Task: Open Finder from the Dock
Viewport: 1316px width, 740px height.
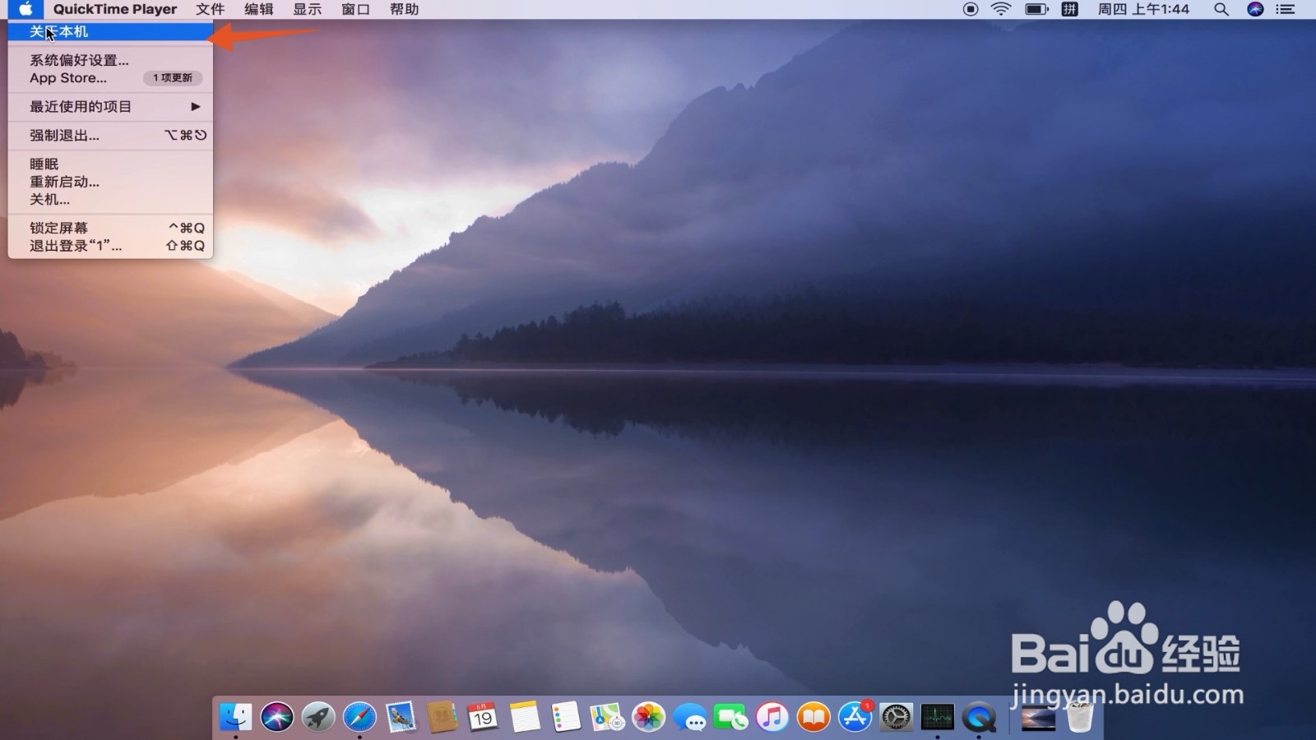Action: click(236, 717)
